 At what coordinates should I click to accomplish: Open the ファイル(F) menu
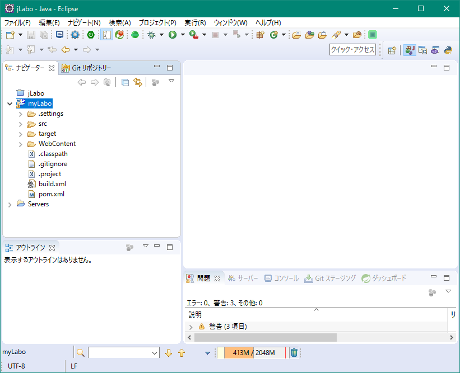pos(17,23)
